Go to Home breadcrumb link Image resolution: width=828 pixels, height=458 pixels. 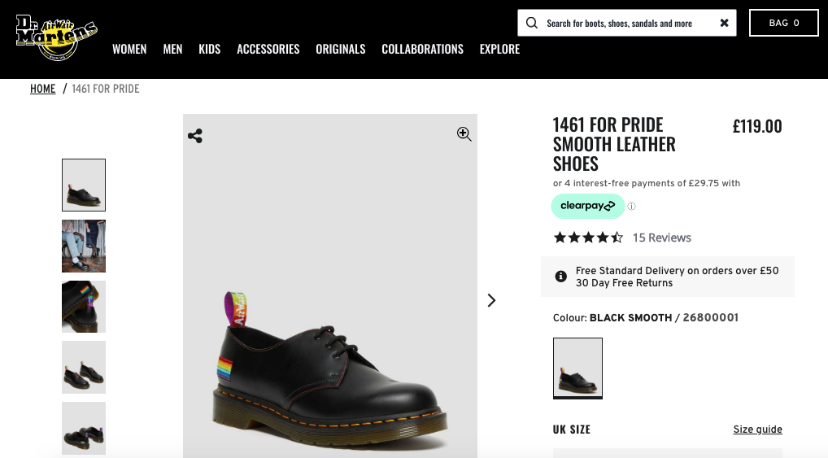point(43,89)
